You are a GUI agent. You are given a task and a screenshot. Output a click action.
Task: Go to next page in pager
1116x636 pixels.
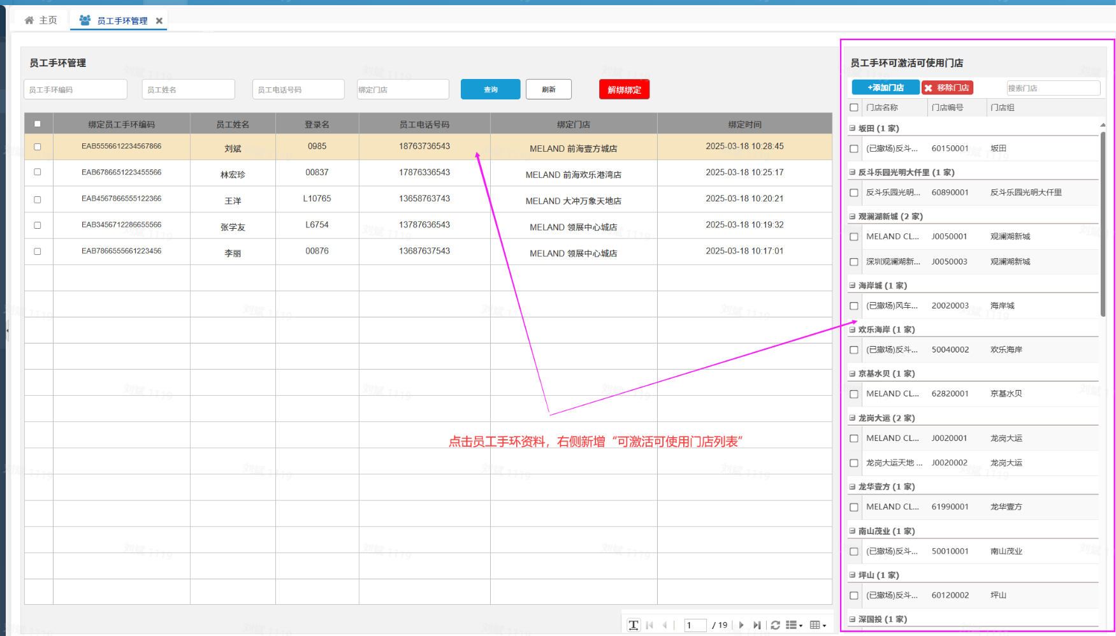pyautogui.click(x=741, y=625)
